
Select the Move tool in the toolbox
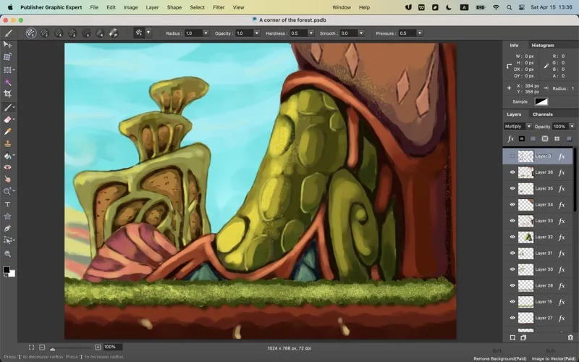[7, 45]
